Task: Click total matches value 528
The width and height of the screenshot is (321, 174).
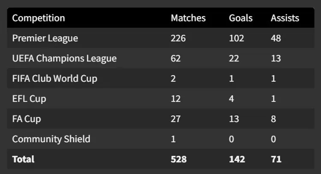Action: tap(178, 159)
